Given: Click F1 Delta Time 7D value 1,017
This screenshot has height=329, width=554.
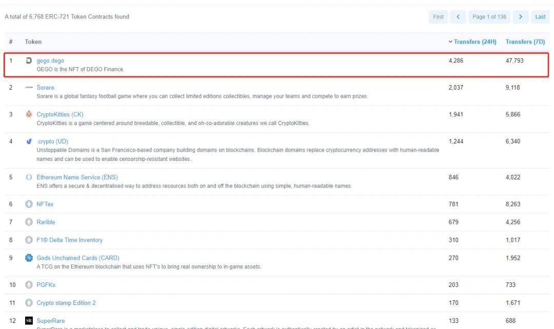Looking at the screenshot, I should point(512,240).
